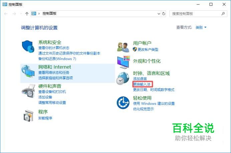Viewport: 231px width, 153px height.
Task: Click the 添加设备 link
Action: coord(45,97)
